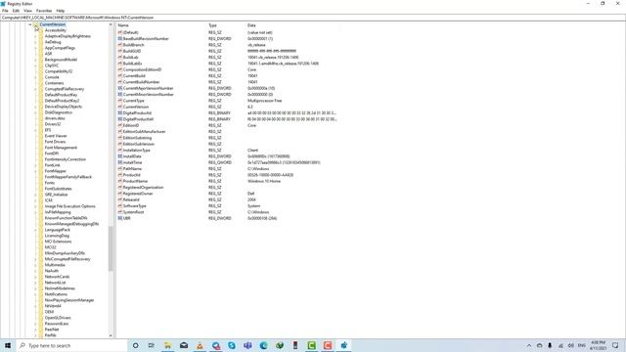626x352 pixels.
Task: Click the string icon of the BuildBranch value
Action: [x=119, y=45]
